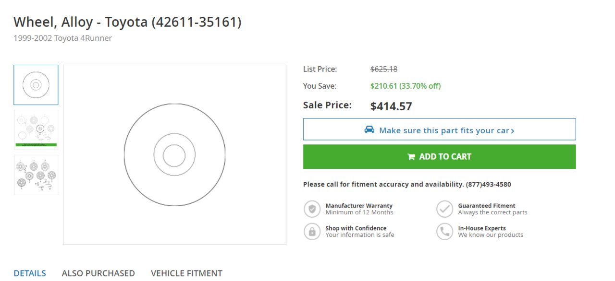Click the checkmark icon beside Guaranteed Fitment
615x281 pixels.
(445, 209)
